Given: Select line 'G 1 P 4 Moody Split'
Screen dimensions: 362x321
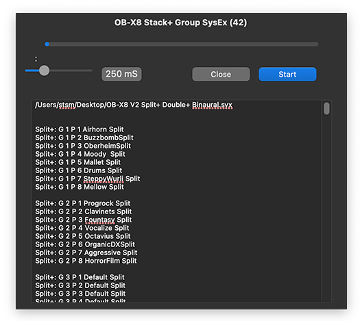Looking at the screenshot, I should [x=80, y=154].
